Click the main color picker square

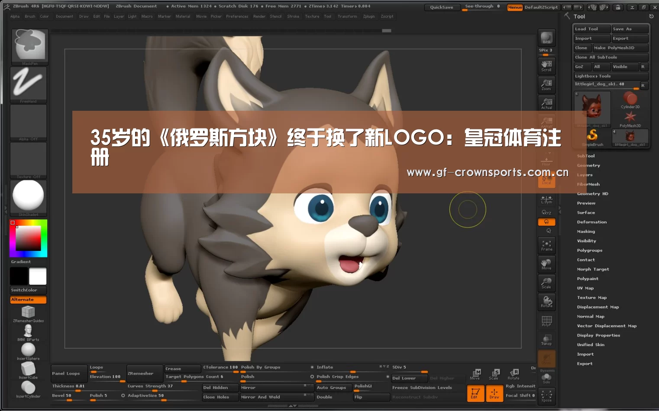pos(29,238)
